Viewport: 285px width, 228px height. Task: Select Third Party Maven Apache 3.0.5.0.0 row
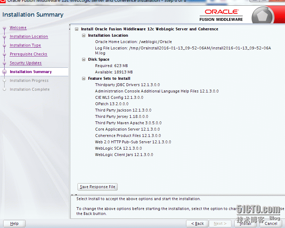tap(128, 123)
